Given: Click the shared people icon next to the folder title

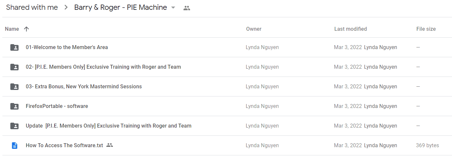Looking at the screenshot, I should [x=187, y=8].
